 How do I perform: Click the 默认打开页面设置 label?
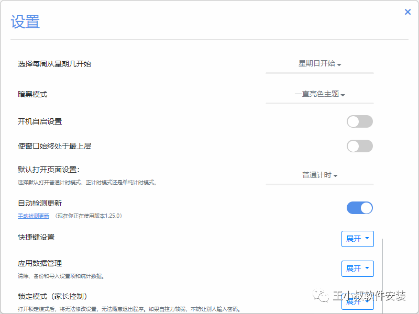(52, 170)
